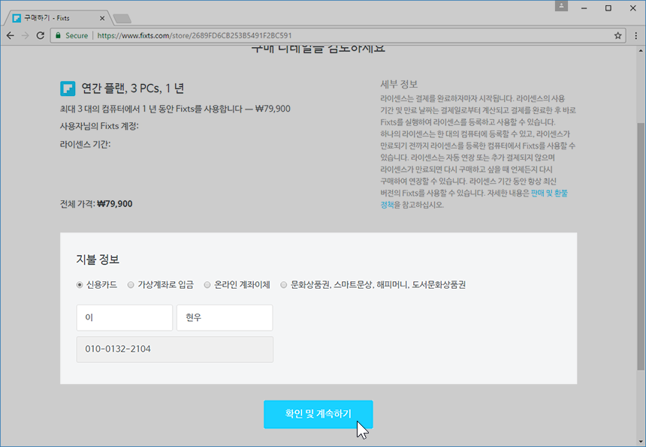Viewport: 646px width, 447px height.
Task: Click the 지불 정보 heading
Action: pos(98,259)
